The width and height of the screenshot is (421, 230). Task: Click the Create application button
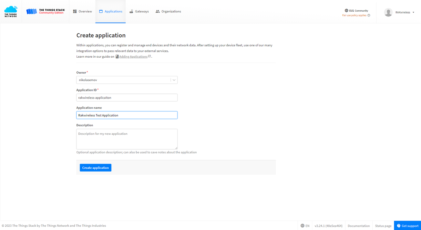point(96,168)
